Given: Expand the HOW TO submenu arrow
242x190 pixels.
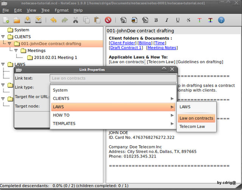Looking at the screenshot, I should click(x=172, y=115).
